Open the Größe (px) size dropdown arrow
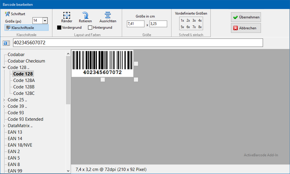This screenshot has width=290, height=174. (x=45, y=20)
